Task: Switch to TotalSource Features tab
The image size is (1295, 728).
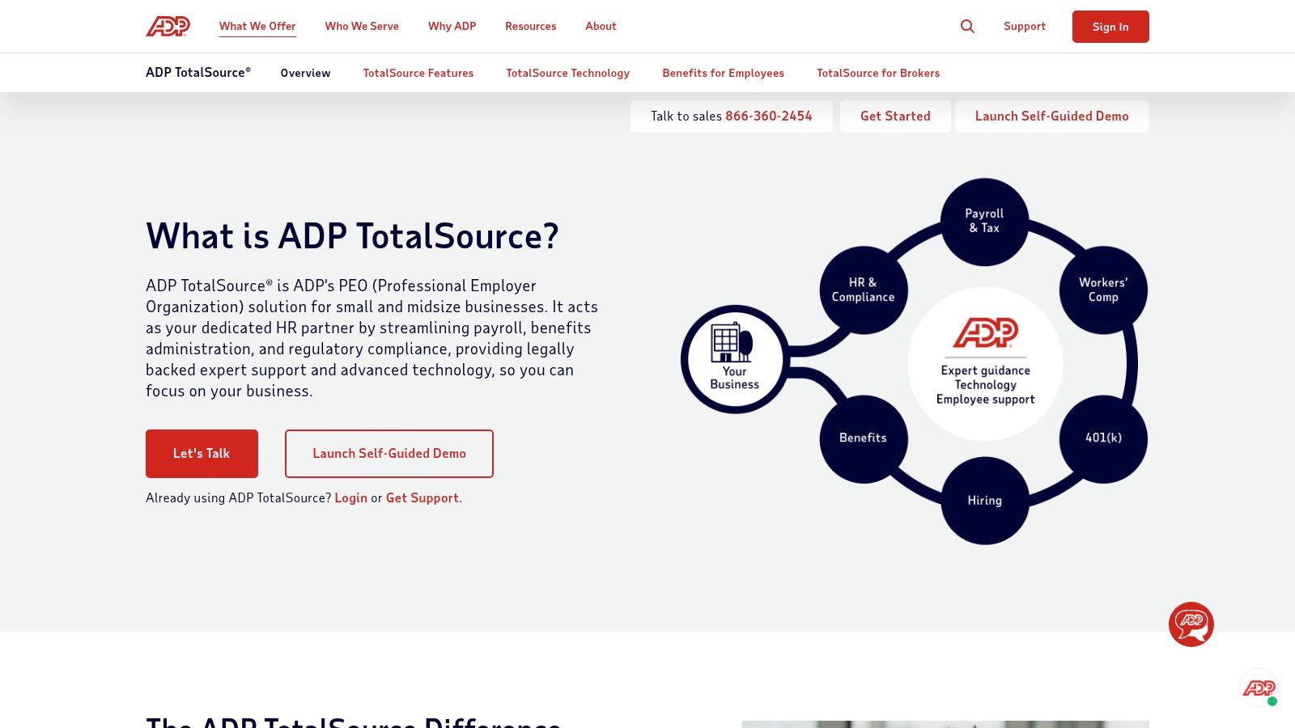Action: click(418, 73)
